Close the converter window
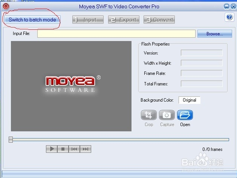 (234, 6)
